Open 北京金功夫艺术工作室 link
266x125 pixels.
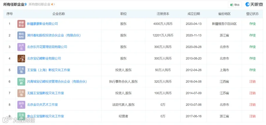pos(42,105)
